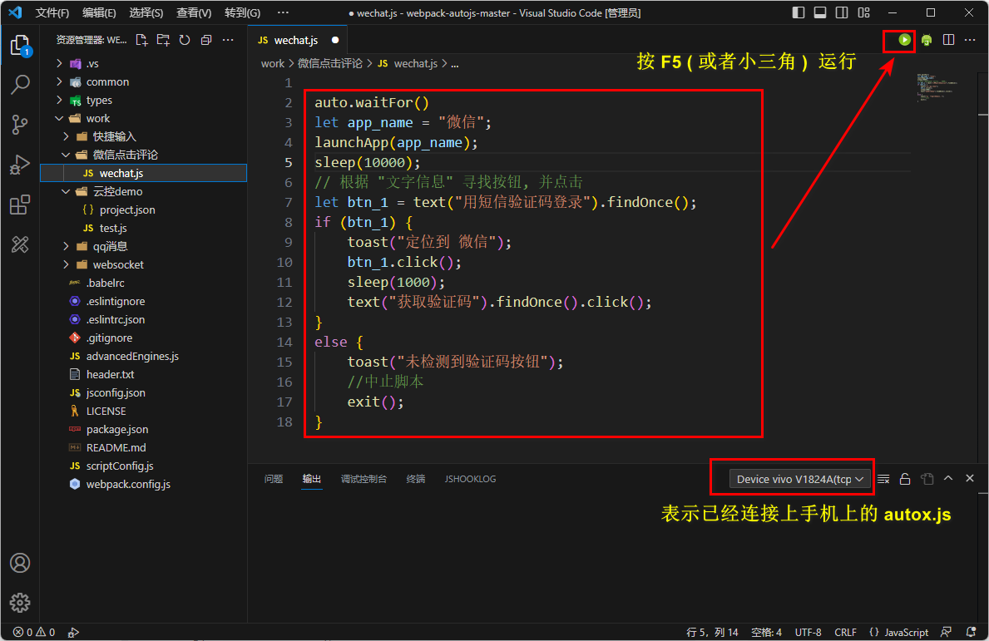
Task: Go to line via 行 5, 列 14
Action: (x=712, y=632)
